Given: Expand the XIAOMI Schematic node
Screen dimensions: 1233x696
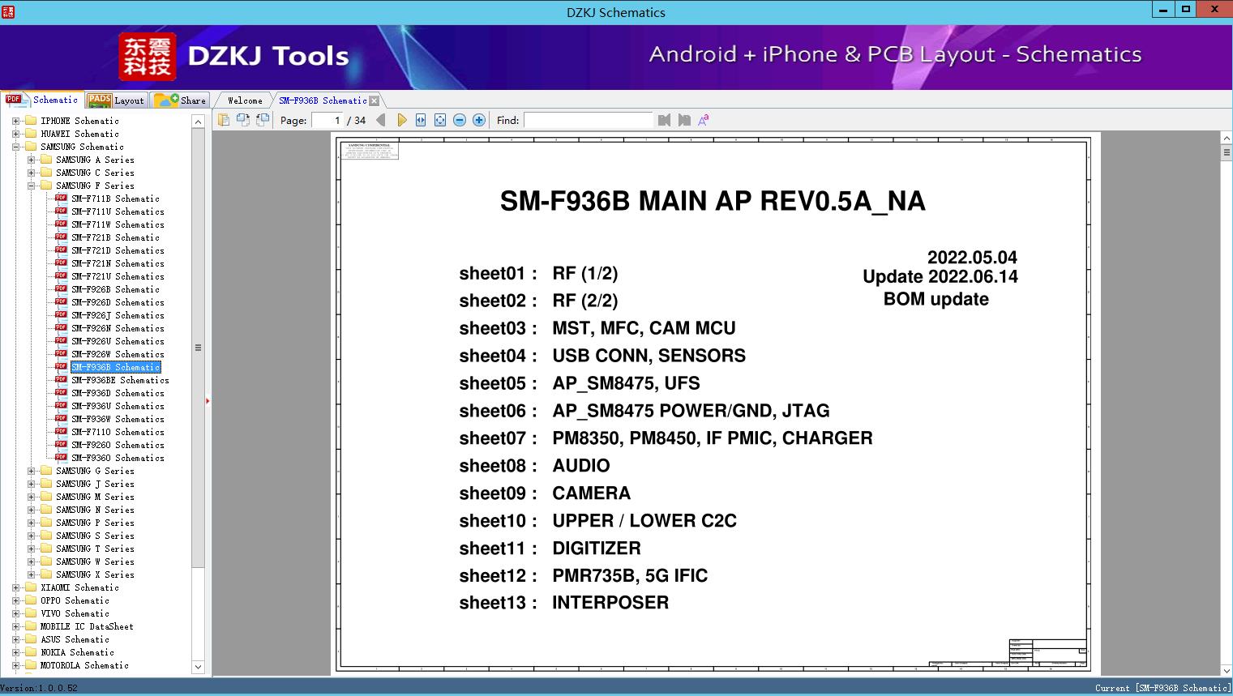Looking at the screenshot, I should coord(15,587).
